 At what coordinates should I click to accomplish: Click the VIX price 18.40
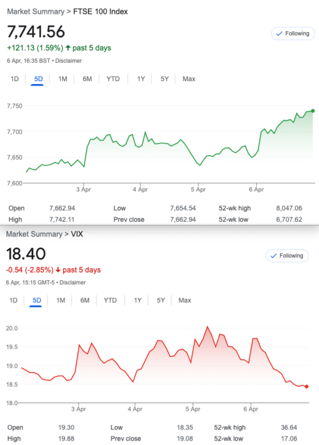coord(26,254)
